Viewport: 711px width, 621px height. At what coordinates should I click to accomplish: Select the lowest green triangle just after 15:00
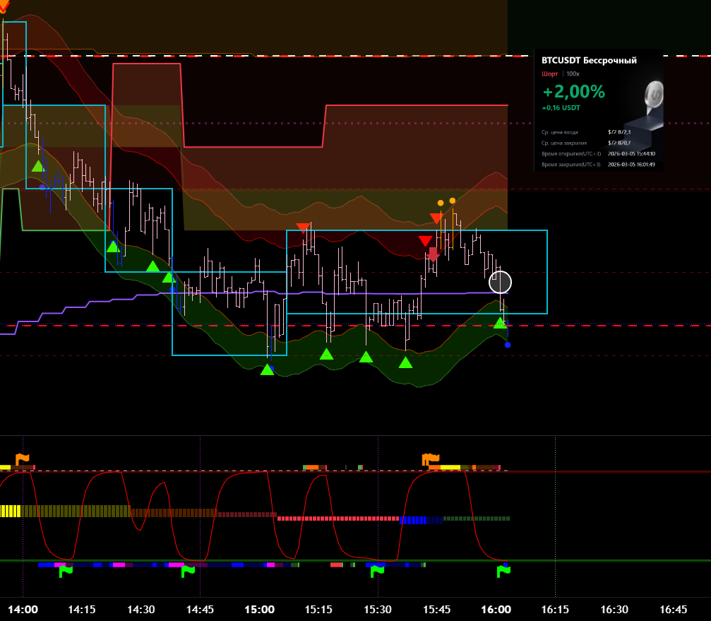(267, 369)
